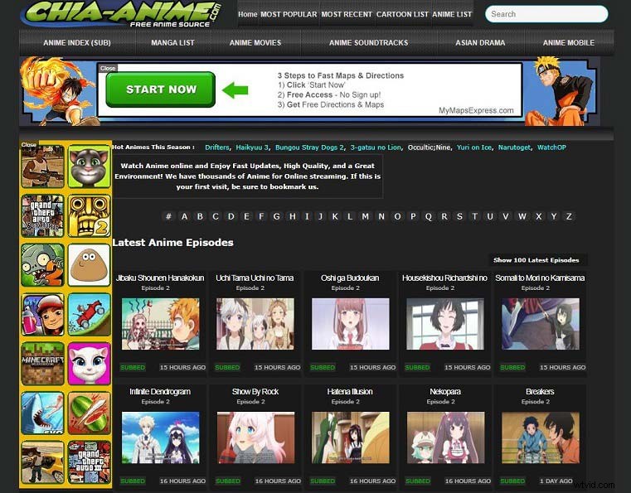Click the Latest Anime Episodes heading

pyautogui.click(x=173, y=243)
